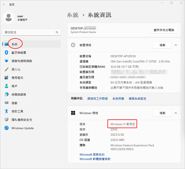Image resolution: width=185 pixels, height=169 pixels.
Task: Open the Windows Update sync icon
Action: 6,128
